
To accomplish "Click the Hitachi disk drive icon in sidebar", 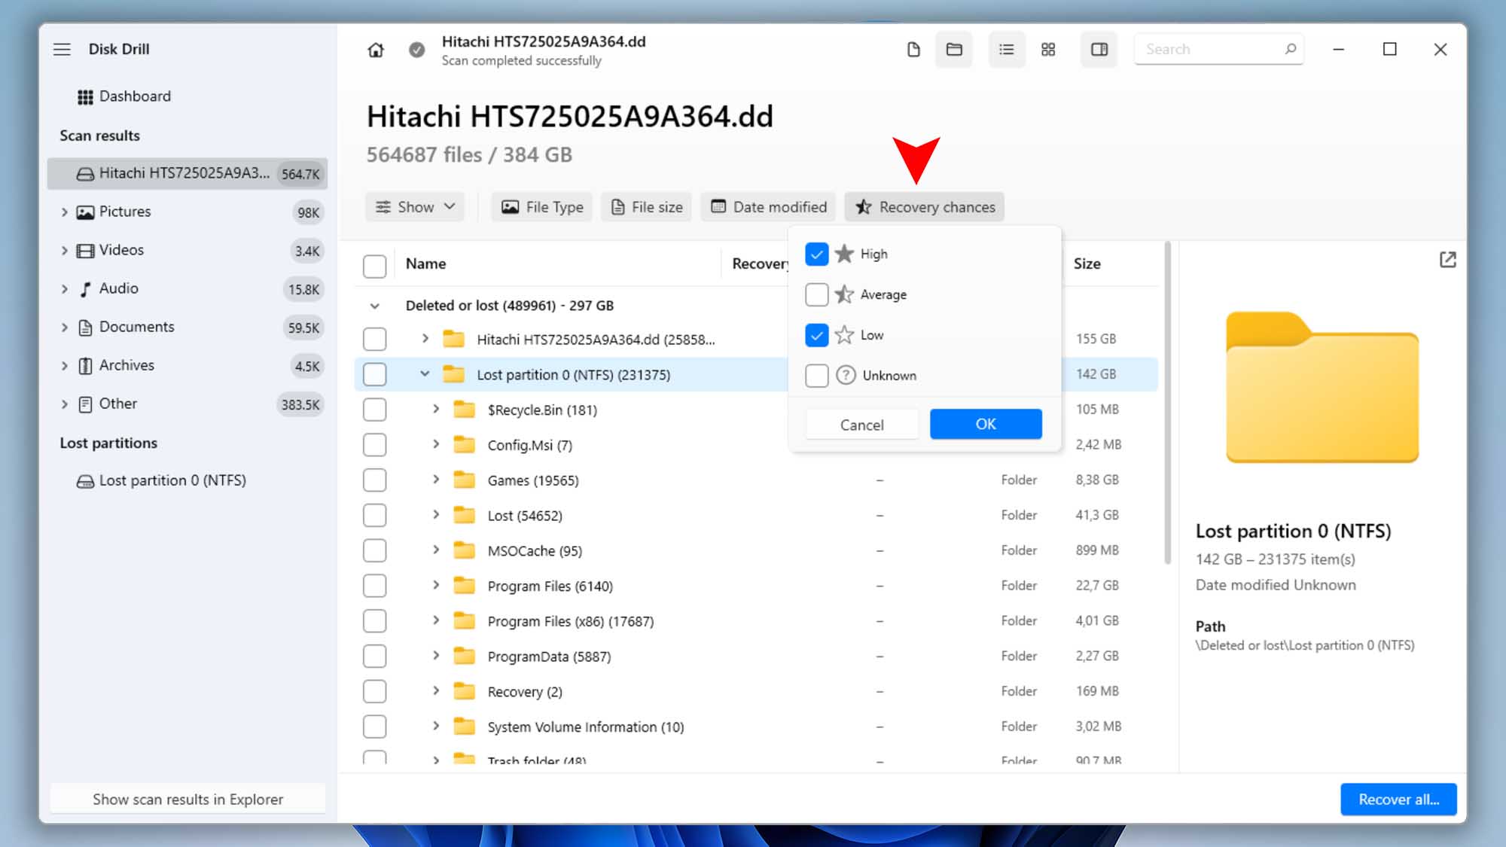I will pyautogui.click(x=85, y=174).
